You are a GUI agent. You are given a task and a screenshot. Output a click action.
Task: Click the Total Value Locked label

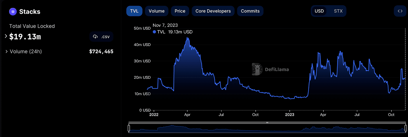coord(32,26)
